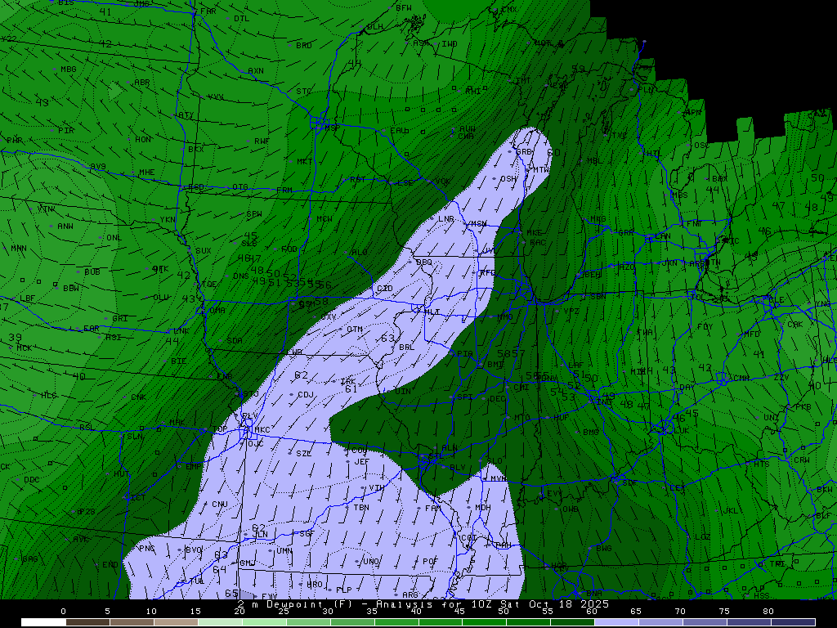837x628 pixels.
Task: Click the 'SPI' station label
Action: (464, 397)
